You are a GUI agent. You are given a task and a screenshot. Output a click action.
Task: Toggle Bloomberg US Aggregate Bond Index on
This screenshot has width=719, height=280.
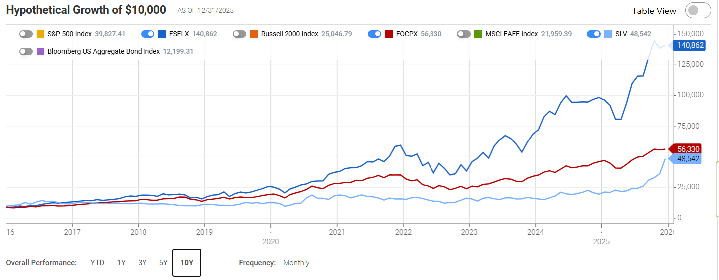click(x=26, y=51)
